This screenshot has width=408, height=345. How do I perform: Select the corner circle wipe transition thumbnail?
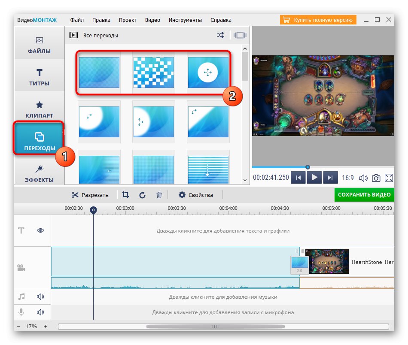click(99, 122)
